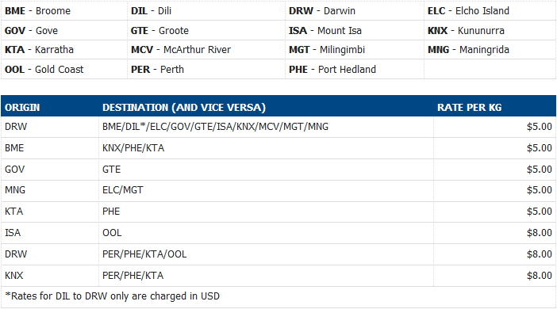Click the ELC - Elcho Island entry
This screenshot has width=557, height=309.
click(468, 11)
